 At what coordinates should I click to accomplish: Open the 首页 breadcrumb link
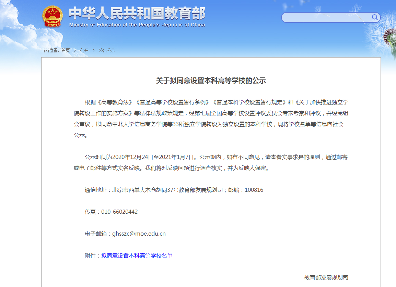(x=66, y=50)
